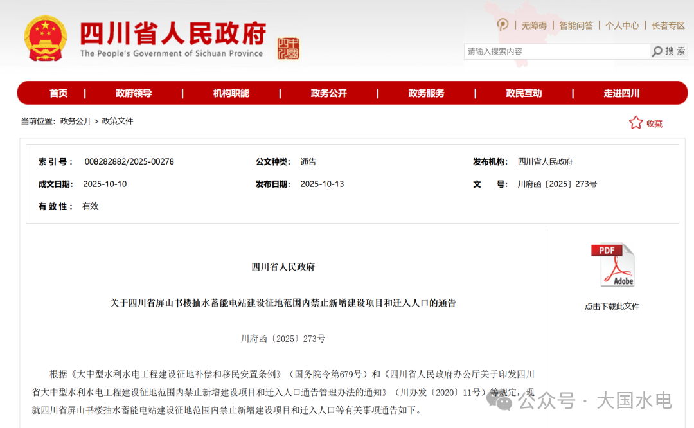Image resolution: width=694 pixels, height=428 pixels.
Task: Go to 个人中心 link
Action: (x=622, y=26)
